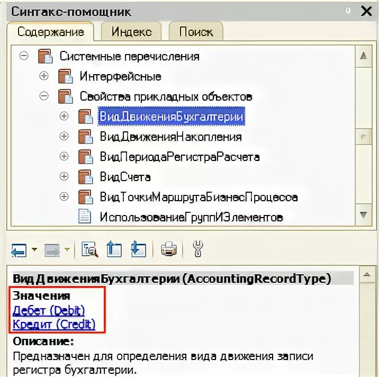Click the book icon beside ВидДвиженияБухгалтерии

(86, 116)
